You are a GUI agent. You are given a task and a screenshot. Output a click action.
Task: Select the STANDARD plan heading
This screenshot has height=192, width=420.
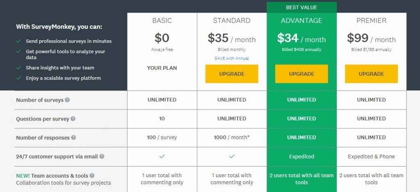point(232,21)
